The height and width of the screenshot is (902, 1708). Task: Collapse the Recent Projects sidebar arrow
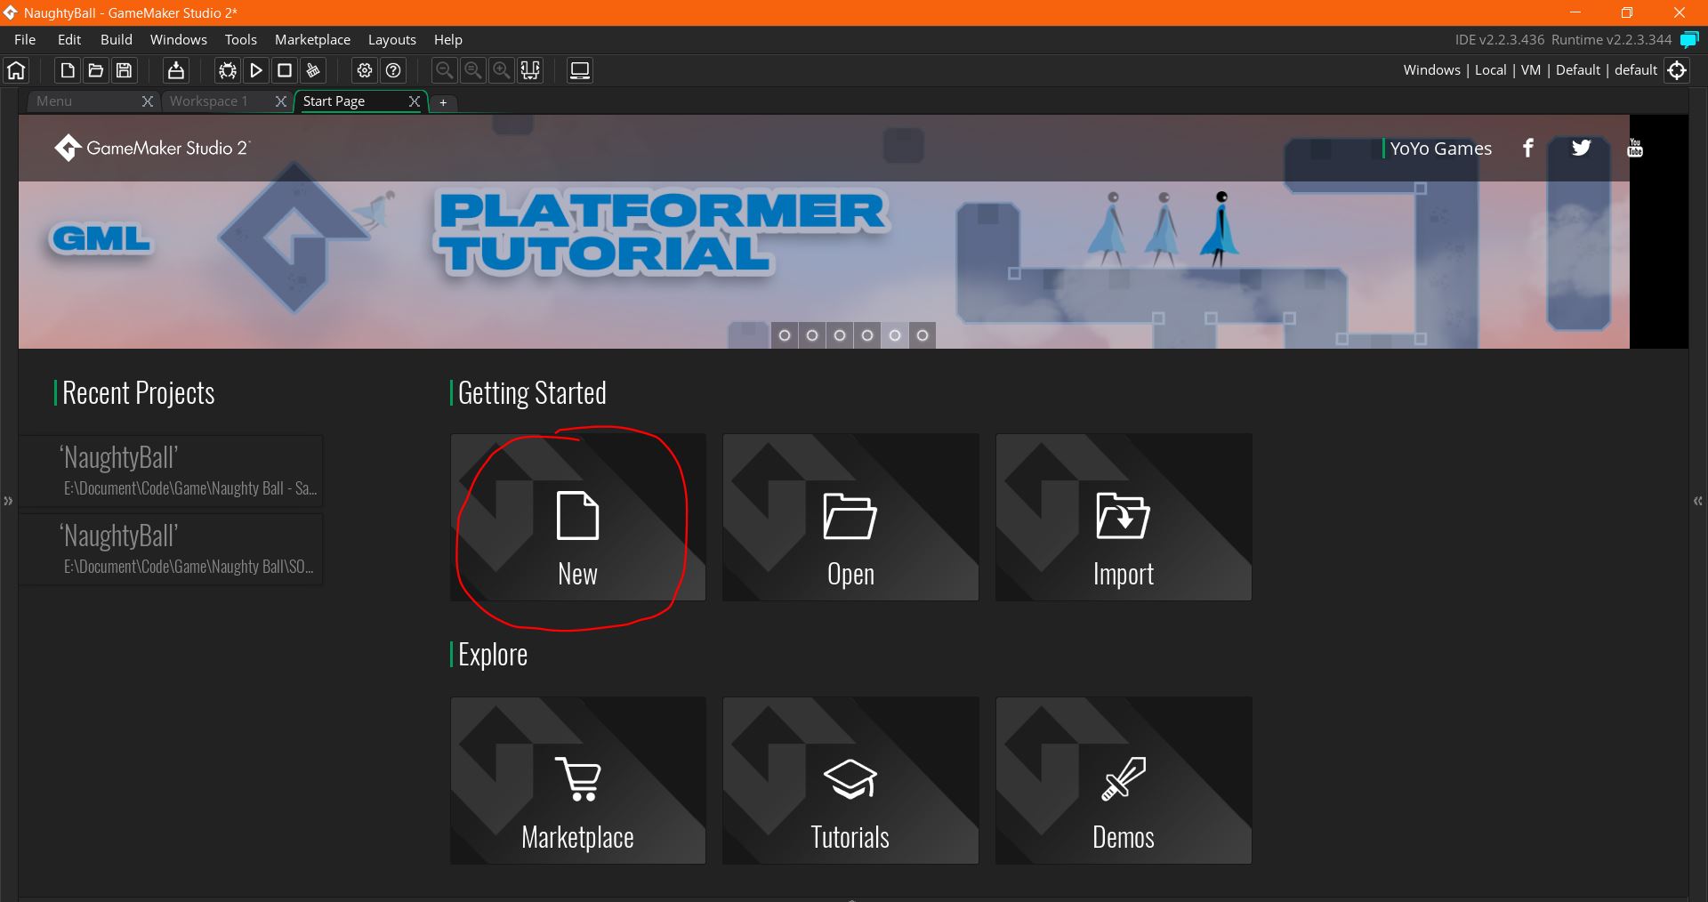8,501
